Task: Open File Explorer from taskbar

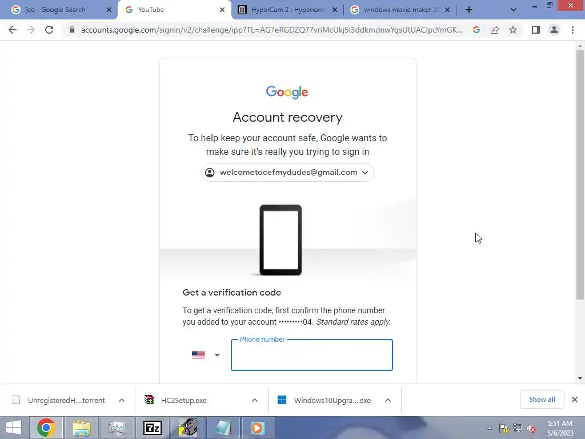Action: point(82,428)
